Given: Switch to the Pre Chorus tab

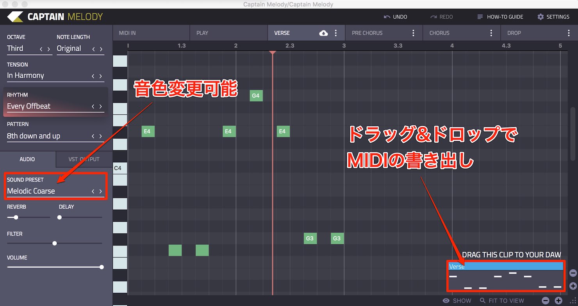Looking at the screenshot, I should (384, 33).
